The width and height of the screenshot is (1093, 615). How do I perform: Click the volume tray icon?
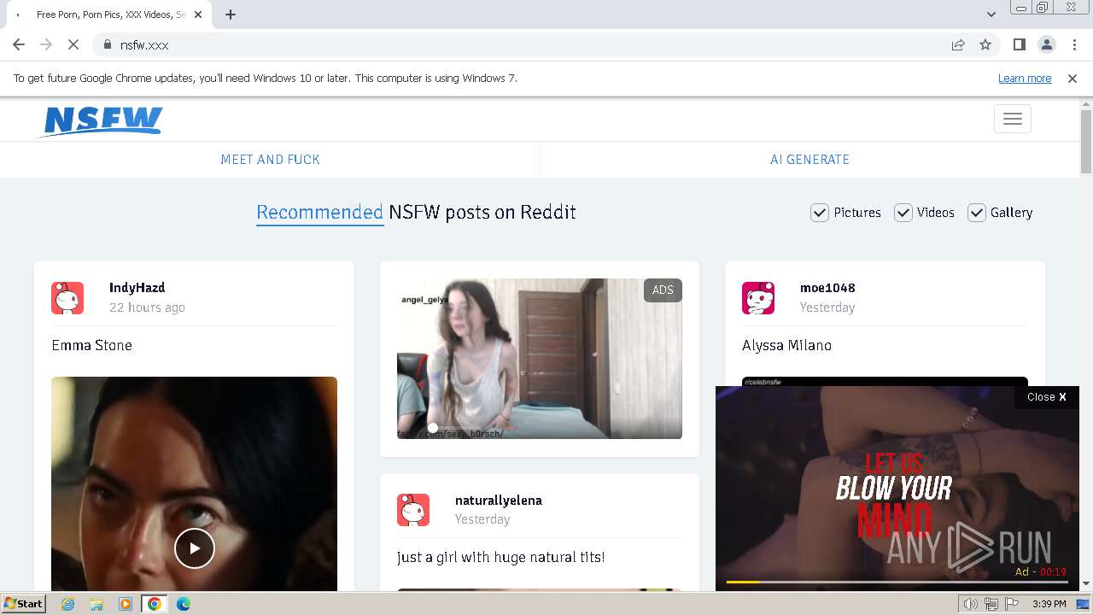point(971,604)
